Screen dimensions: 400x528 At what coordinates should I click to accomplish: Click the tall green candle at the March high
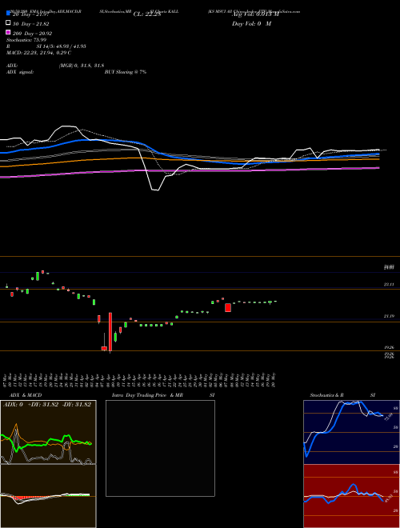coord(38,276)
